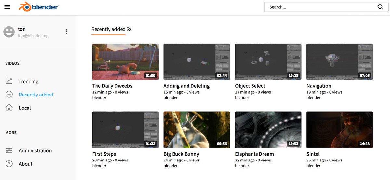Click The Daily Dweebs title link

[x=112, y=86]
